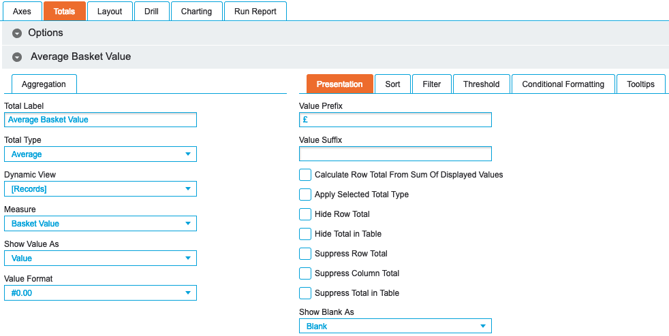Toggle Suppress Row Total checkbox

tap(305, 254)
